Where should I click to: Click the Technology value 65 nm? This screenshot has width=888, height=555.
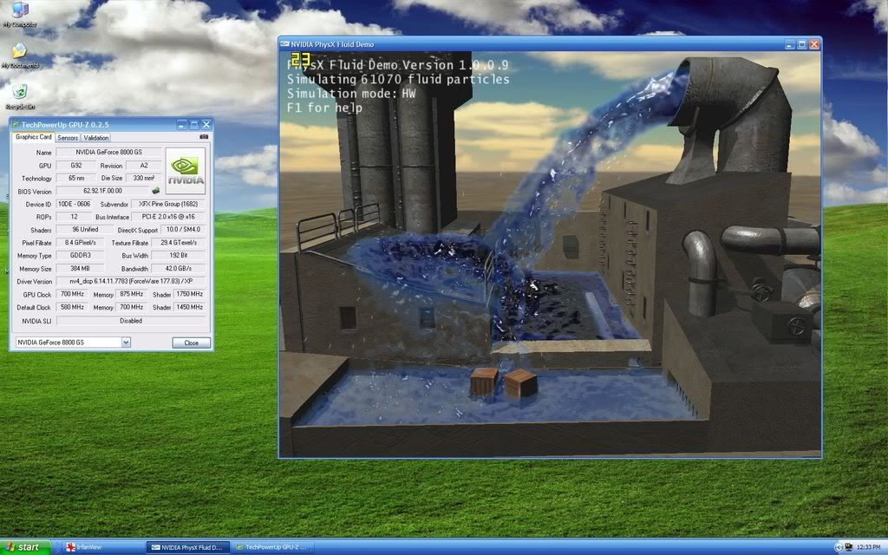click(x=76, y=178)
